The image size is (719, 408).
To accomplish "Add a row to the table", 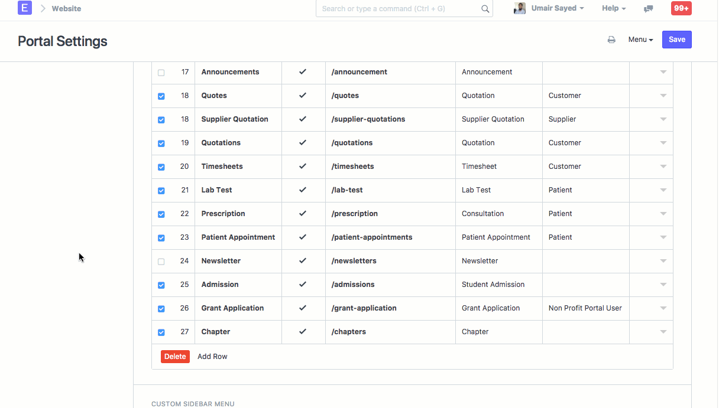I will (x=212, y=357).
